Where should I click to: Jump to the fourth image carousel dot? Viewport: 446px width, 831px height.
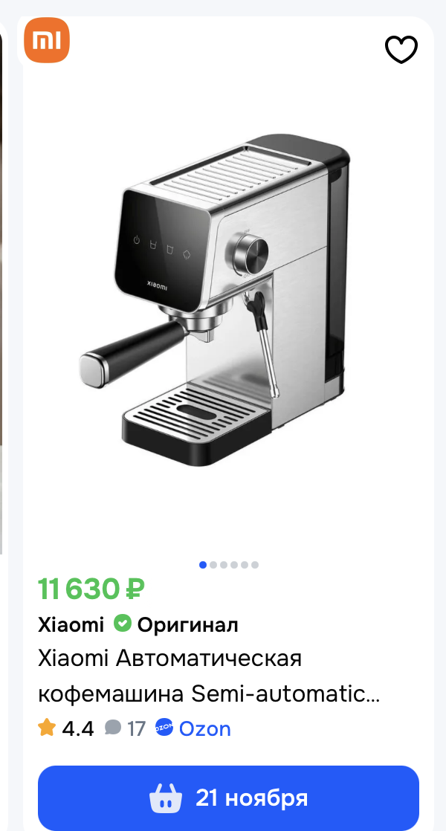[234, 565]
